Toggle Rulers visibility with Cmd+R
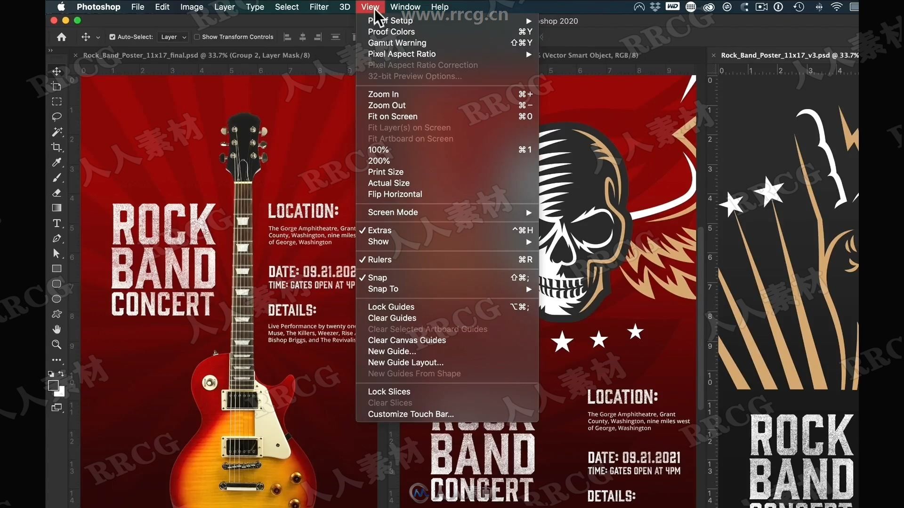 pos(379,259)
